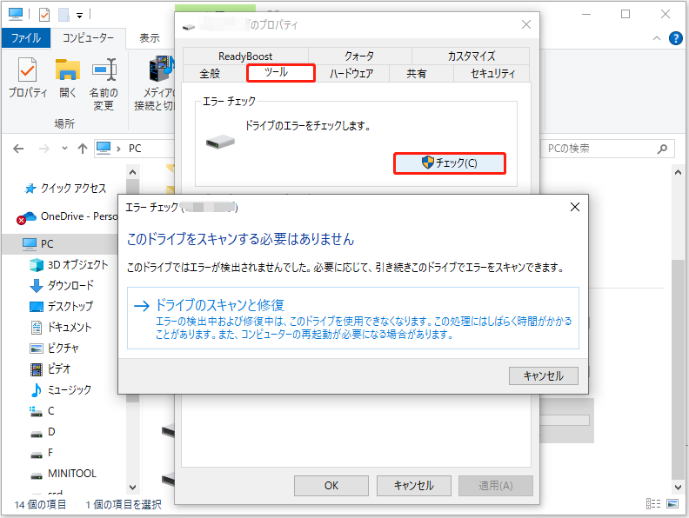The image size is (689, 518).
Task: Open the 全般 tab
Action: (210, 73)
